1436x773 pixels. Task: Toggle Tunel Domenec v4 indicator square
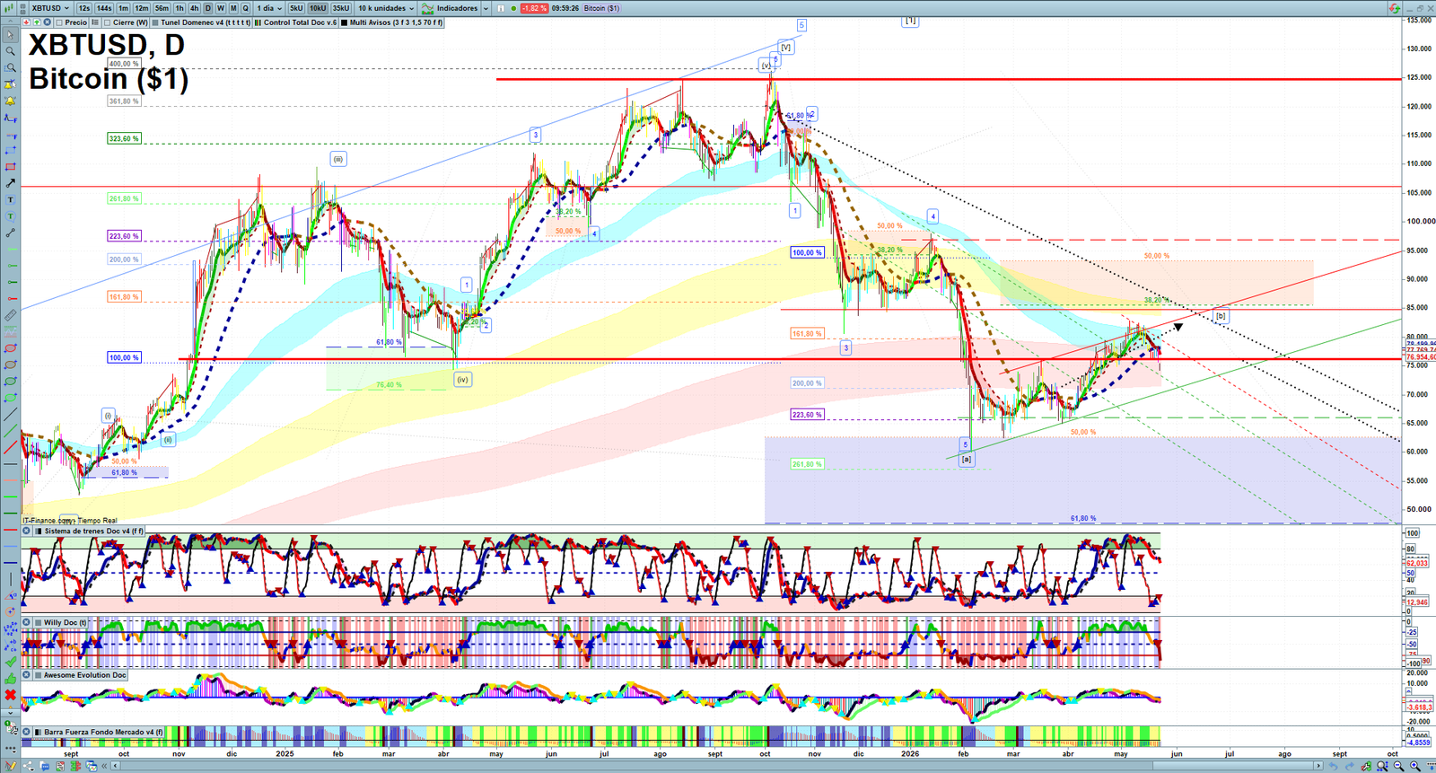pyautogui.click(x=155, y=22)
